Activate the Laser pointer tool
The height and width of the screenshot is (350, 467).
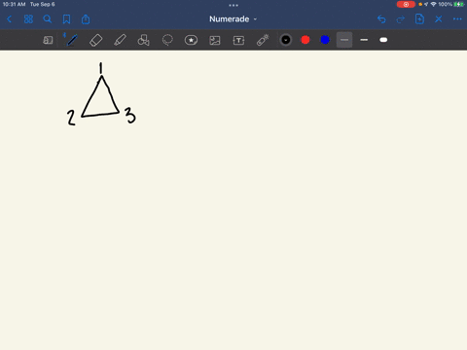[263, 40]
